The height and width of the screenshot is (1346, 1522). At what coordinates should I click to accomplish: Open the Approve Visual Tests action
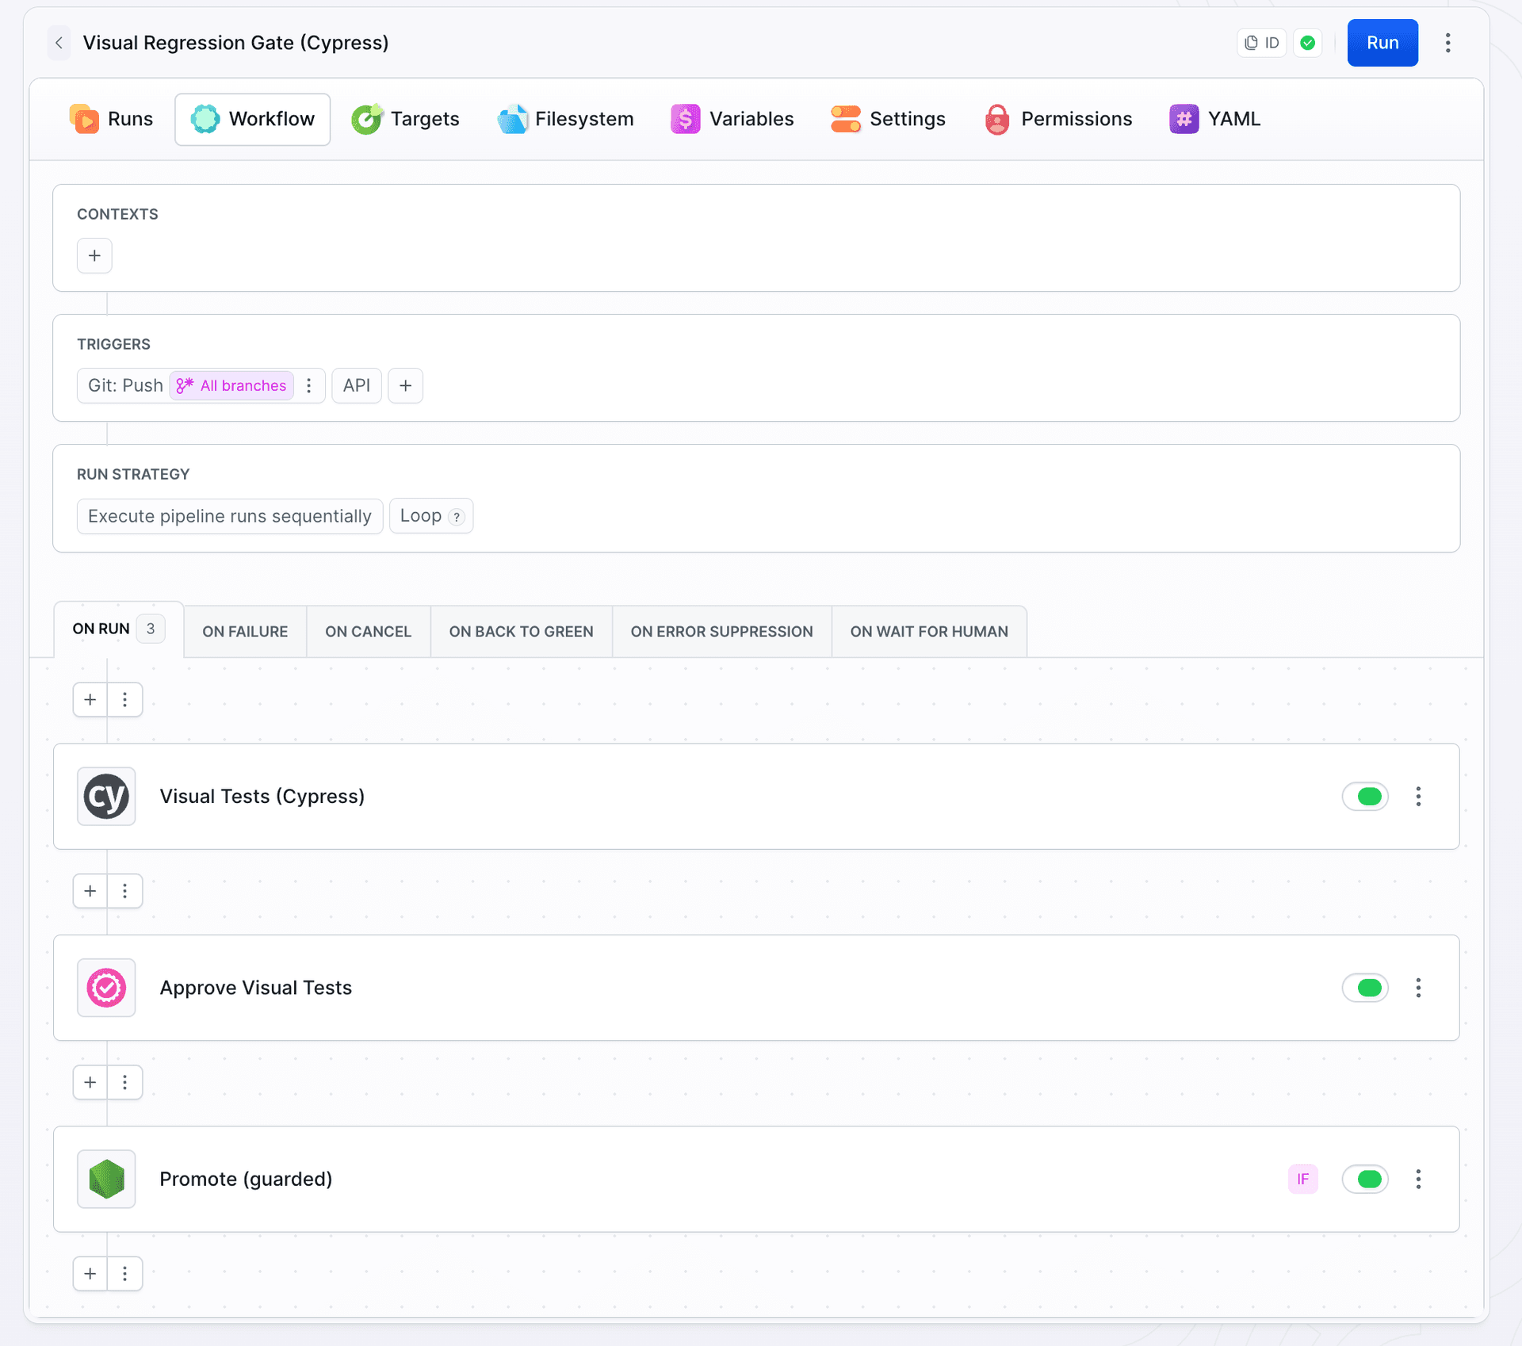coord(756,988)
